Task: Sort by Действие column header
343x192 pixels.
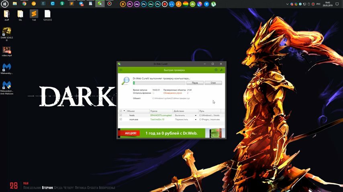Action: (186, 111)
